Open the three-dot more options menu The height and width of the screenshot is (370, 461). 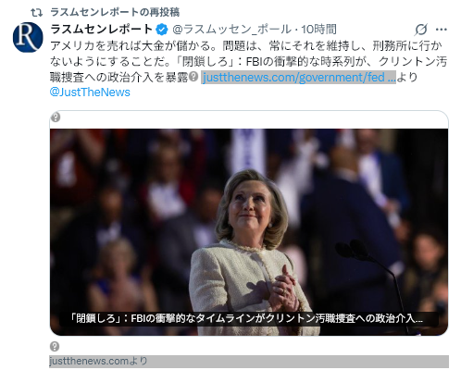(x=442, y=30)
